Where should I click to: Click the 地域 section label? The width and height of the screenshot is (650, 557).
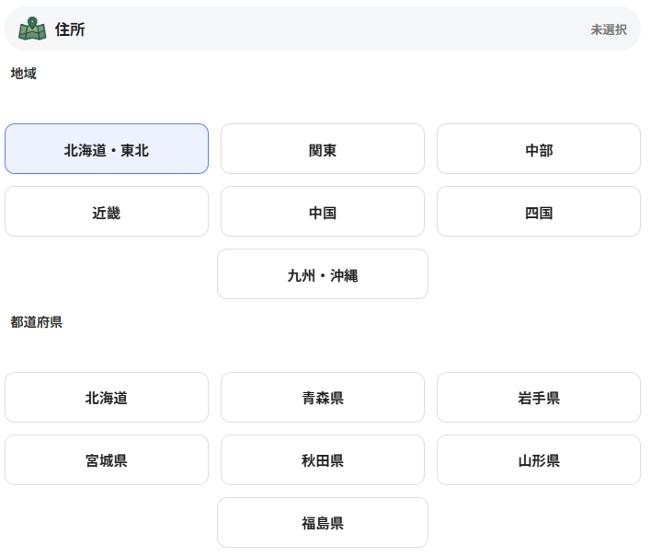24,73
